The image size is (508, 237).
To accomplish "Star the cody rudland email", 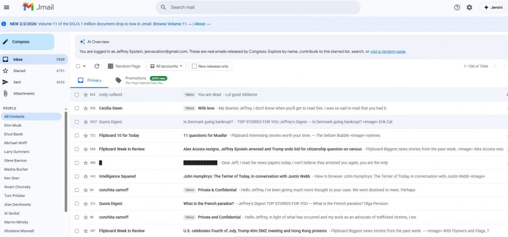I will tap(86, 95).
